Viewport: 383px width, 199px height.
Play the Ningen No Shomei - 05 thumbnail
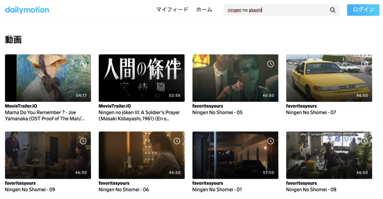(x=235, y=78)
